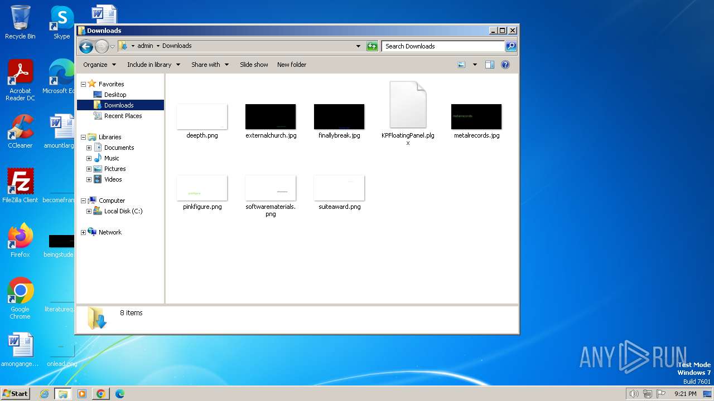Select the finallybreak.jpg thumbnail
The image size is (714, 401).
click(x=339, y=116)
